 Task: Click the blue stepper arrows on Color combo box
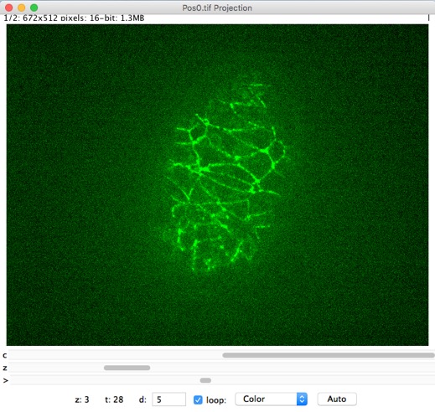(302, 399)
